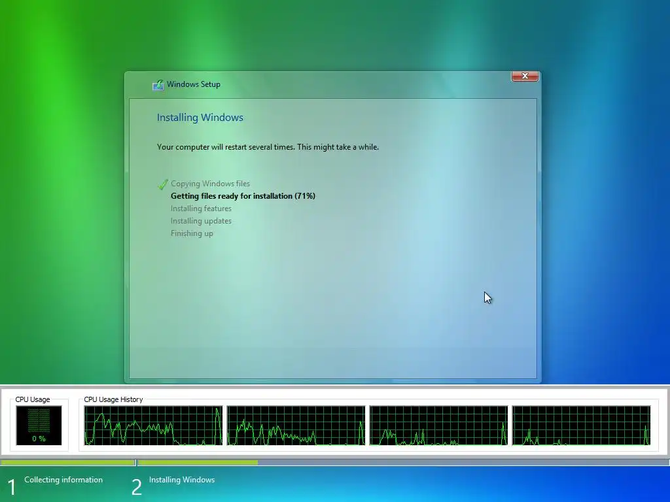
Task: Click step 2 'Installing Windows' label
Action: coord(182,480)
